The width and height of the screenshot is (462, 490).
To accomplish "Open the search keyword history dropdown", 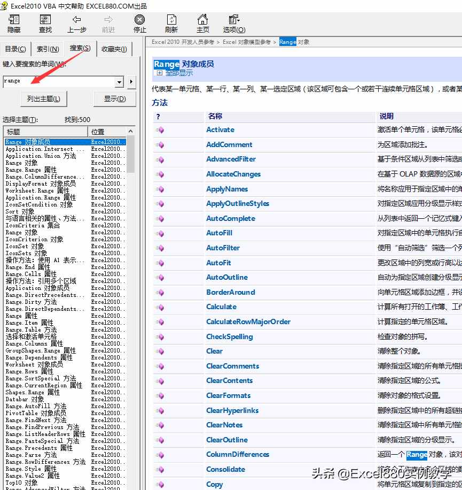I will point(119,82).
